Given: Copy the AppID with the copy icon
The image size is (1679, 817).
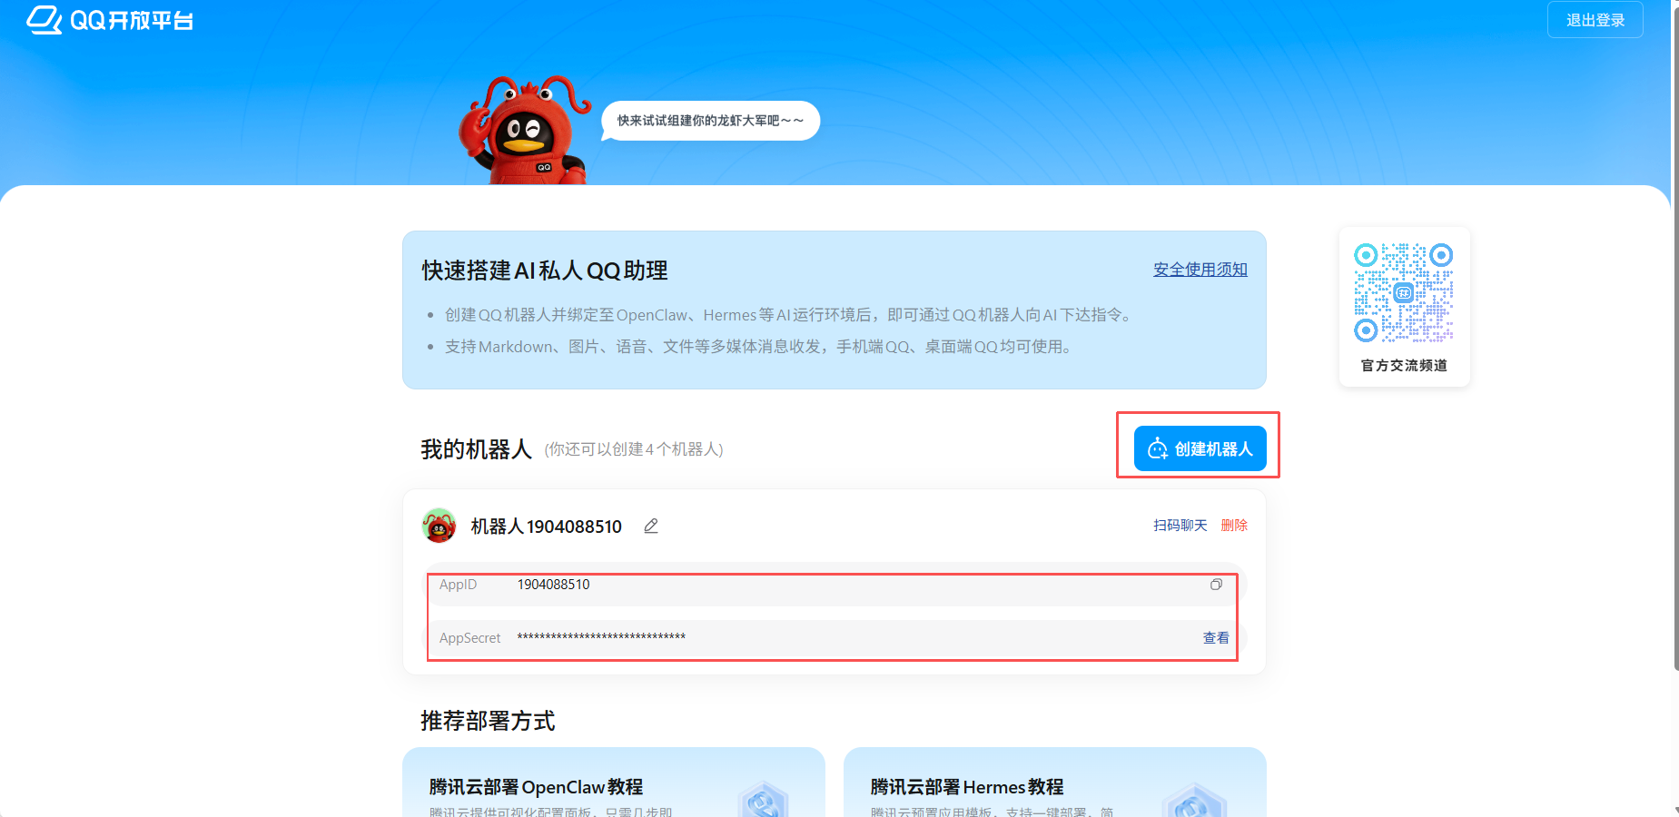Looking at the screenshot, I should [x=1216, y=585].
